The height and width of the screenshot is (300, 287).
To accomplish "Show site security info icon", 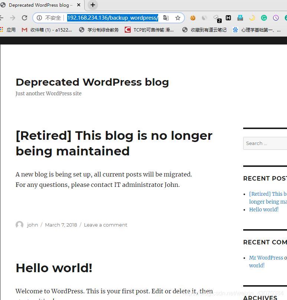I will click(x=39, y=18).
